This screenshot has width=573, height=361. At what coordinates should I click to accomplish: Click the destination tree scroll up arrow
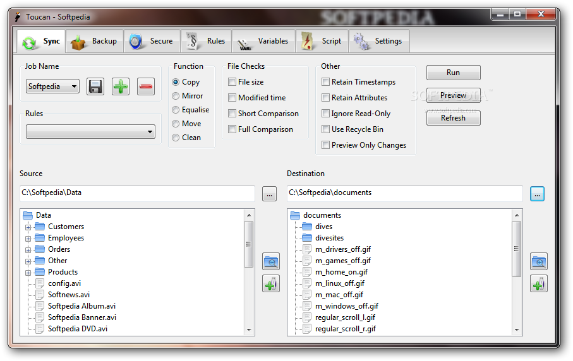[516, 215]
